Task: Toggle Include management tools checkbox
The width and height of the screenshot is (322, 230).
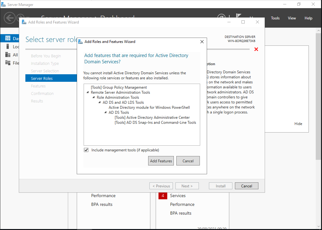Action: click(86, 150)
